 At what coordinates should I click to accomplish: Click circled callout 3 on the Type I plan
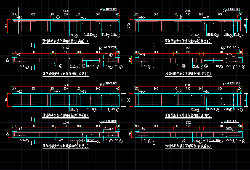click(76, 36)
